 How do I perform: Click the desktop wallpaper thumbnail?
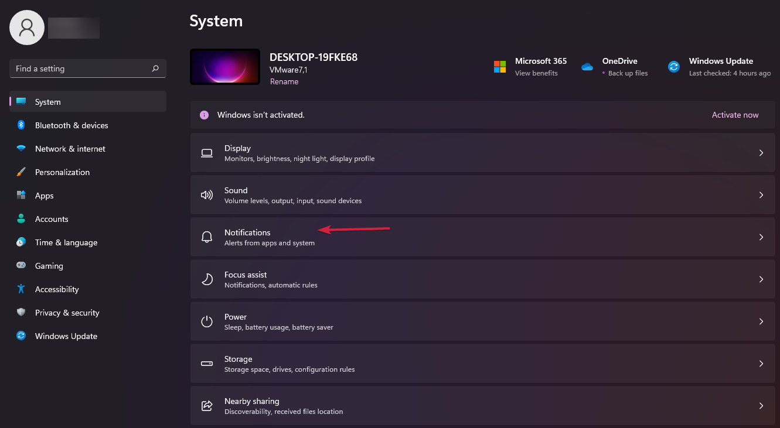pos(225,67)
